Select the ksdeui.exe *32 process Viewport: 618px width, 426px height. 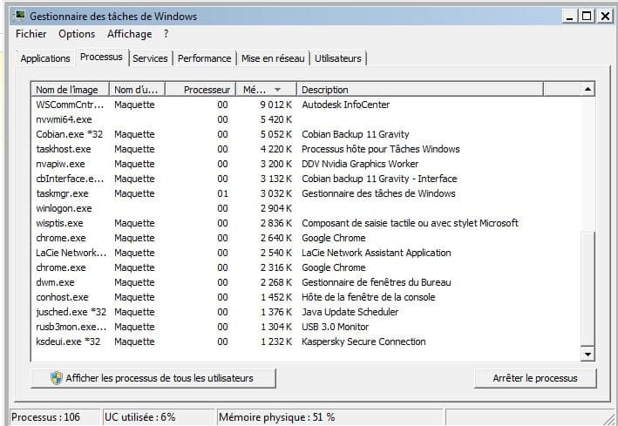pos(305,341)
